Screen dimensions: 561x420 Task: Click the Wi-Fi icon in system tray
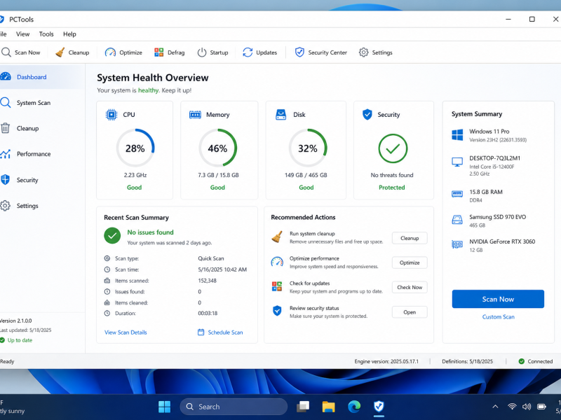pyautogui.click(x=512, y=407)
